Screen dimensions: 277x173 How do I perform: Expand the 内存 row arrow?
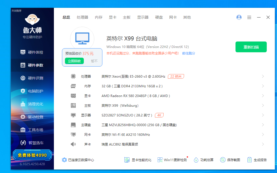pos(263,86)
